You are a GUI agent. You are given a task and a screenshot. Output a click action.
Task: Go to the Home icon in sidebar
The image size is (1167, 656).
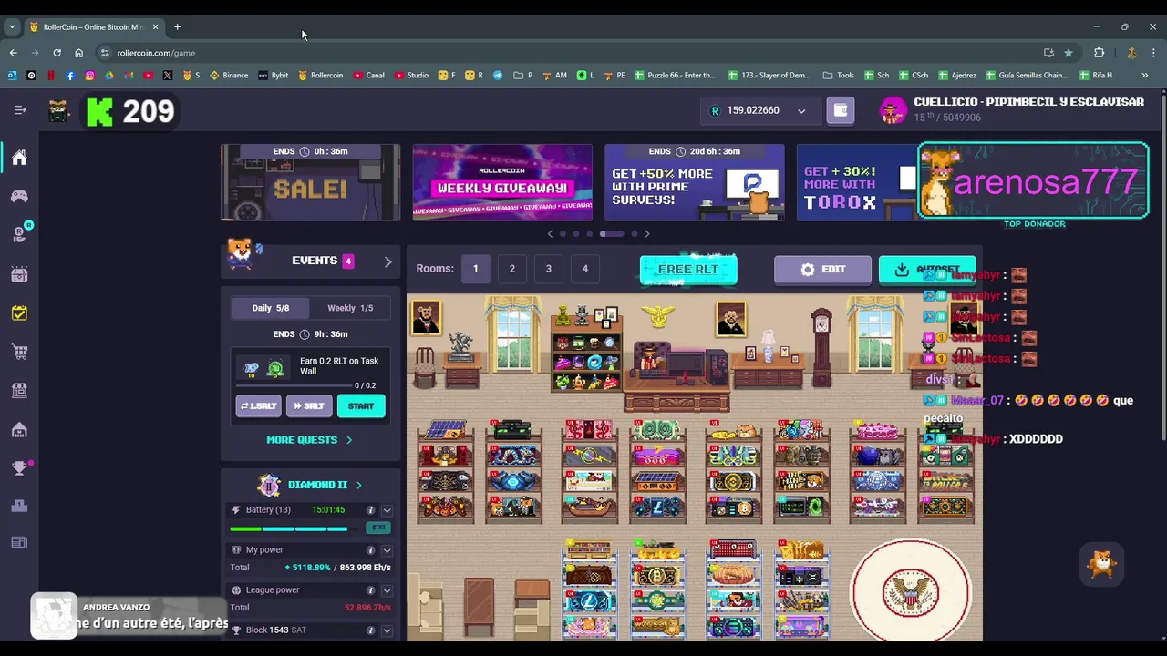[19, 158]
